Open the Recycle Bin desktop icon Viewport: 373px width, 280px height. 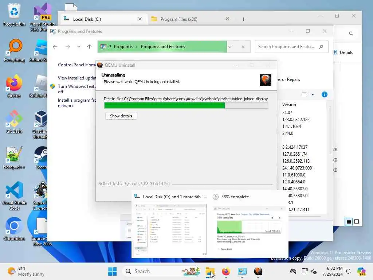point(14,15)
